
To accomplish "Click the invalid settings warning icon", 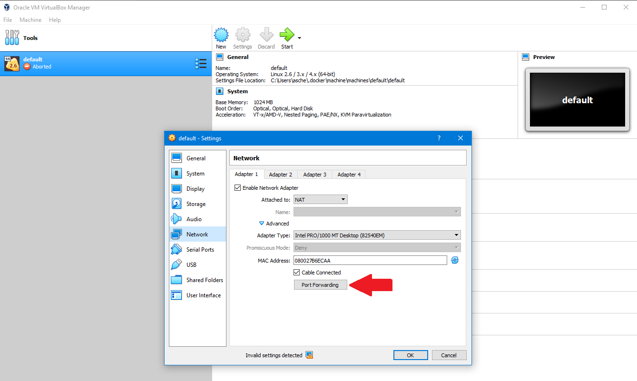I will click(309, 355).
